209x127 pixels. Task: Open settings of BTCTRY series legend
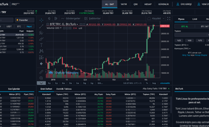tap(83, 25)
